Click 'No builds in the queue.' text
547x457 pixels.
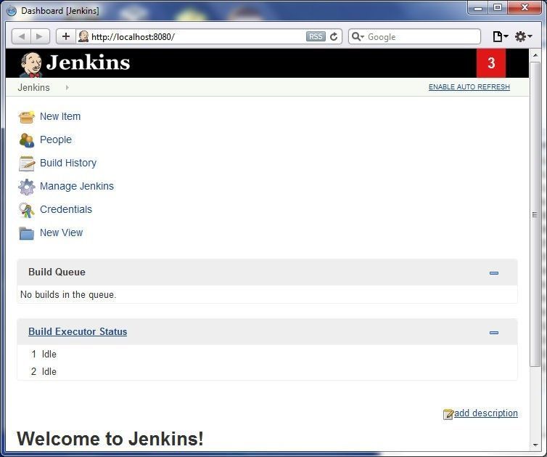tap(68, 294)
